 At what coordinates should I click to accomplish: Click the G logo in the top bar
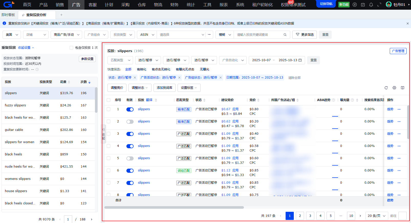coord(8,5)
